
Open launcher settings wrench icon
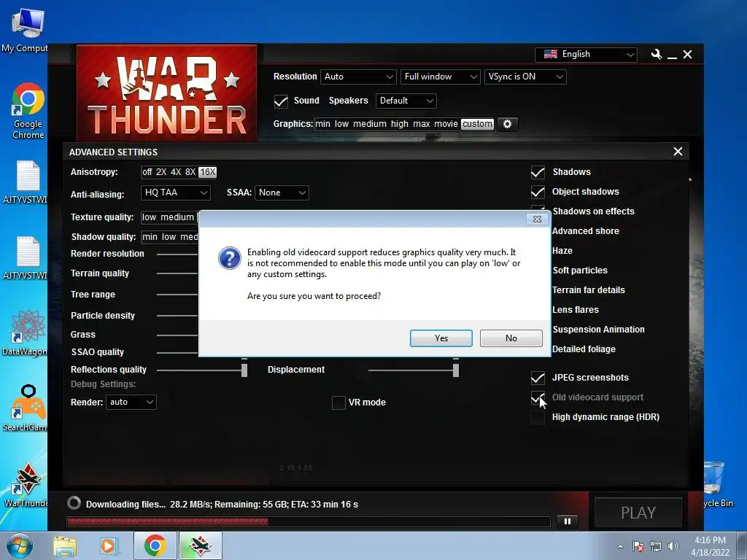click(657, 54)
